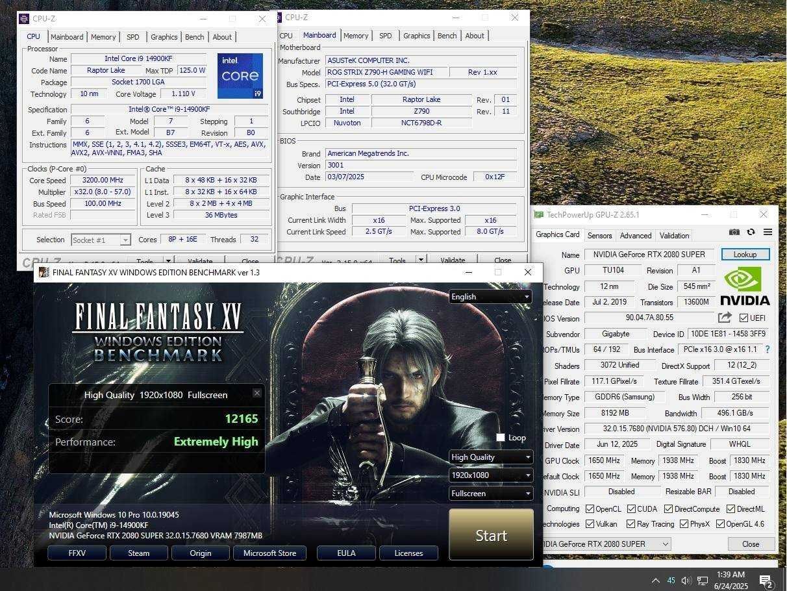Open the Graphics tab in CPU-Z motherboard window
The width and height of the screenshot is (787, 591).
pyautogui.click(x=416, y=36)
